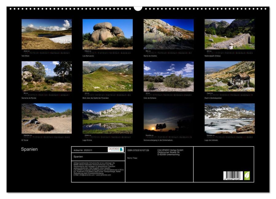Select the Serranía de Ronda photo
This screenshot has width=276, height=199.
pos(47,76)
